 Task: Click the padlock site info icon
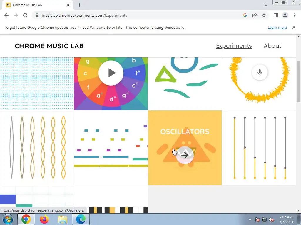coord(37,15)
